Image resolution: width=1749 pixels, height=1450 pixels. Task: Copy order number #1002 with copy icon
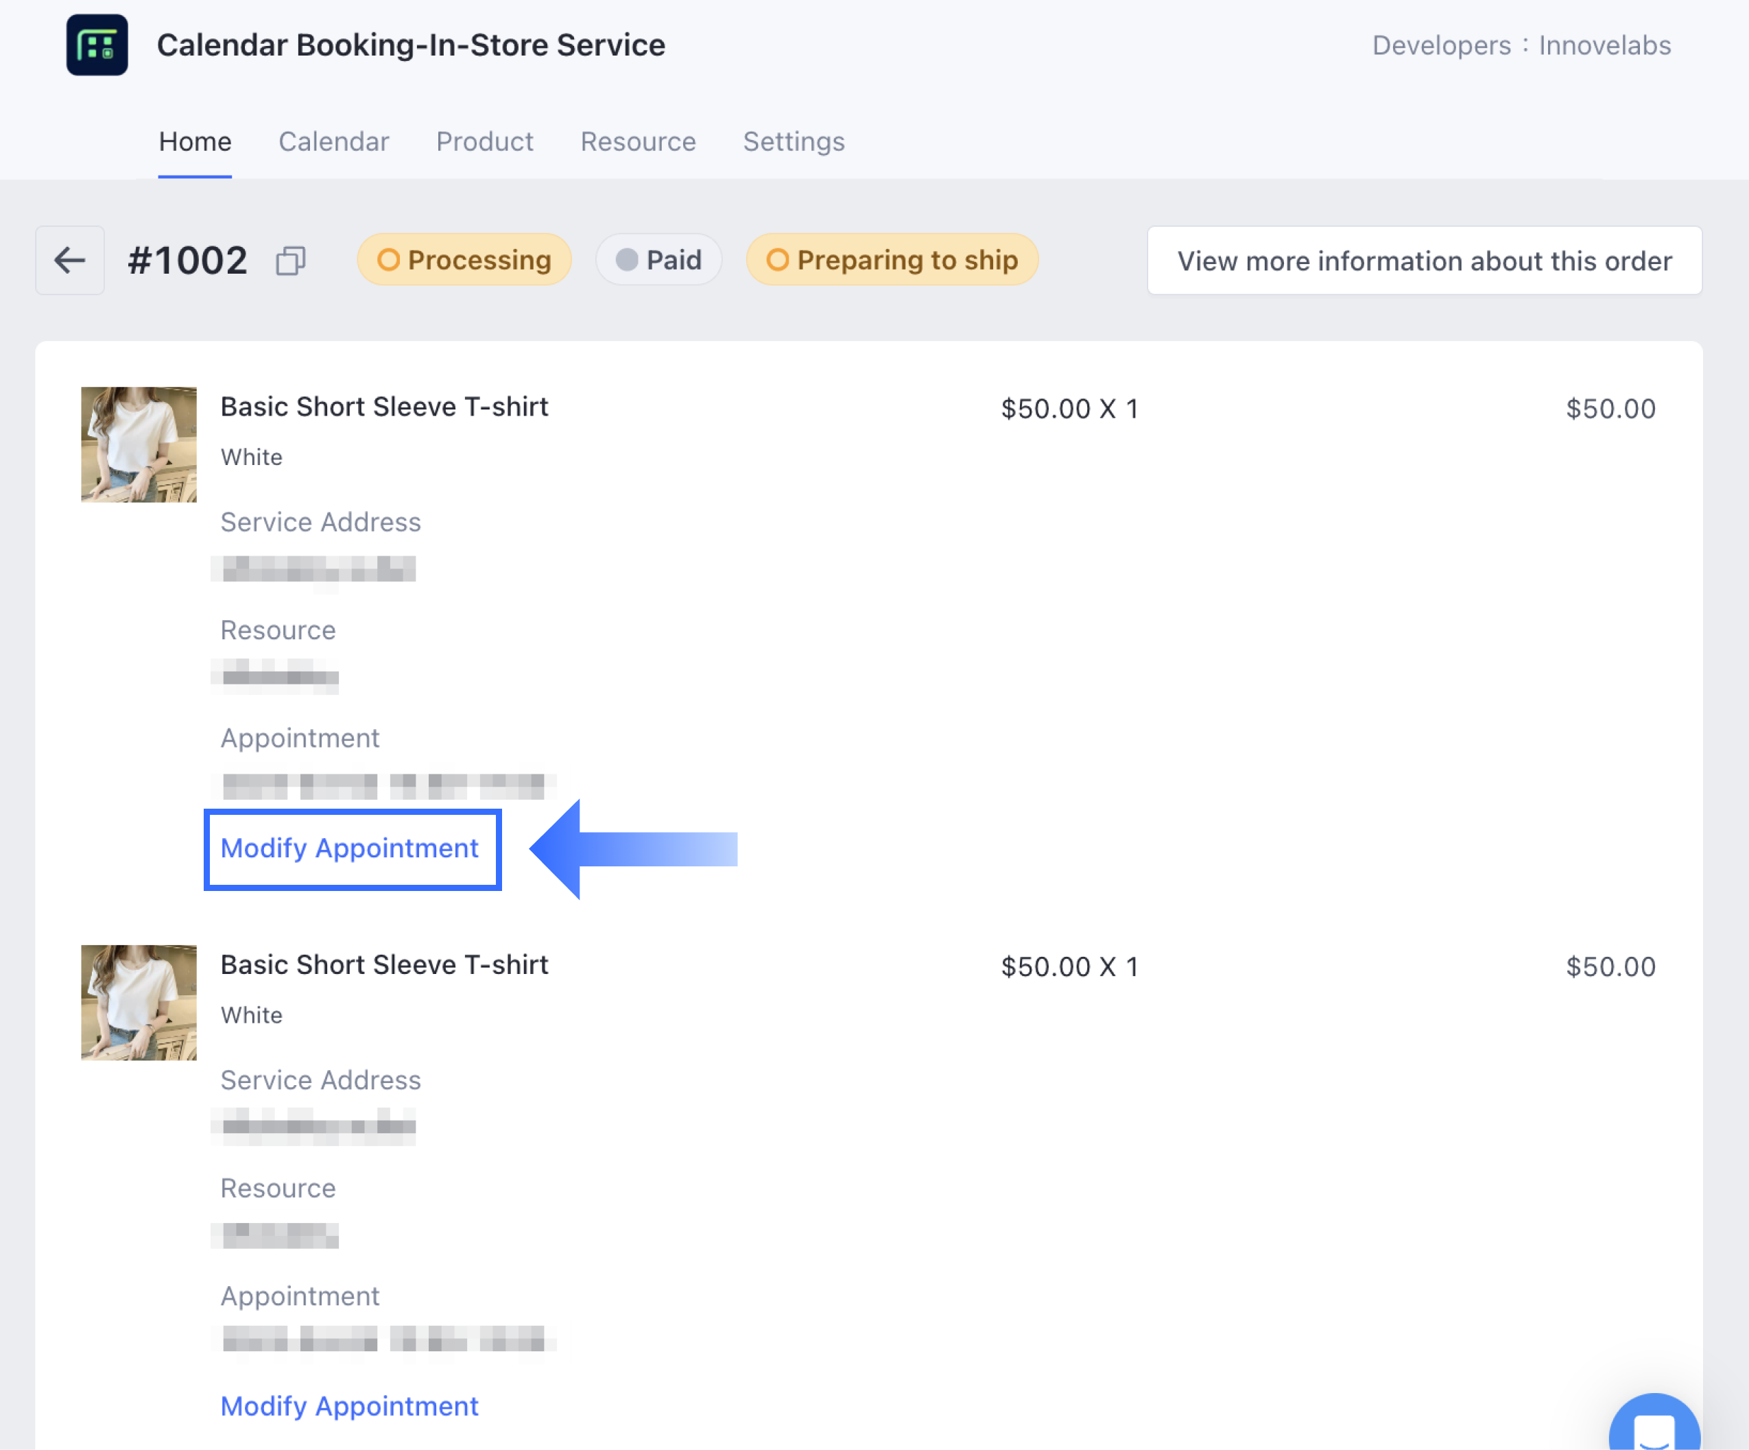pyautogui.click(x=291, y=261)
